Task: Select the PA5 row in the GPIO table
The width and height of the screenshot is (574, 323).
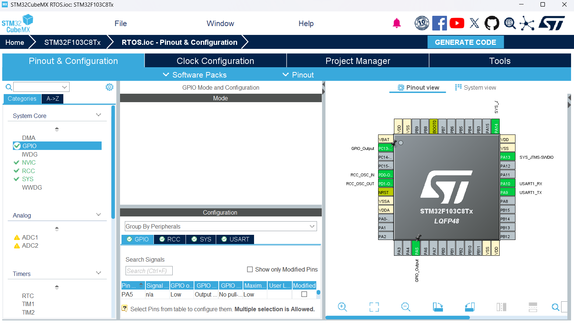Action: click(219, 294)
